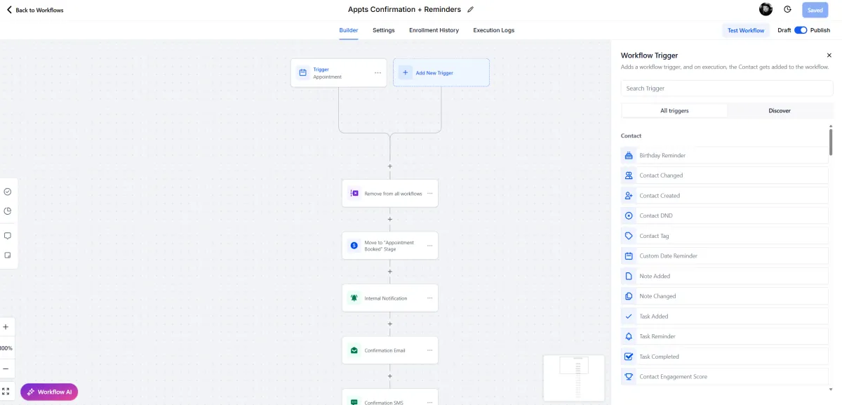Open three-dot menu on Internal Notification

429,298
